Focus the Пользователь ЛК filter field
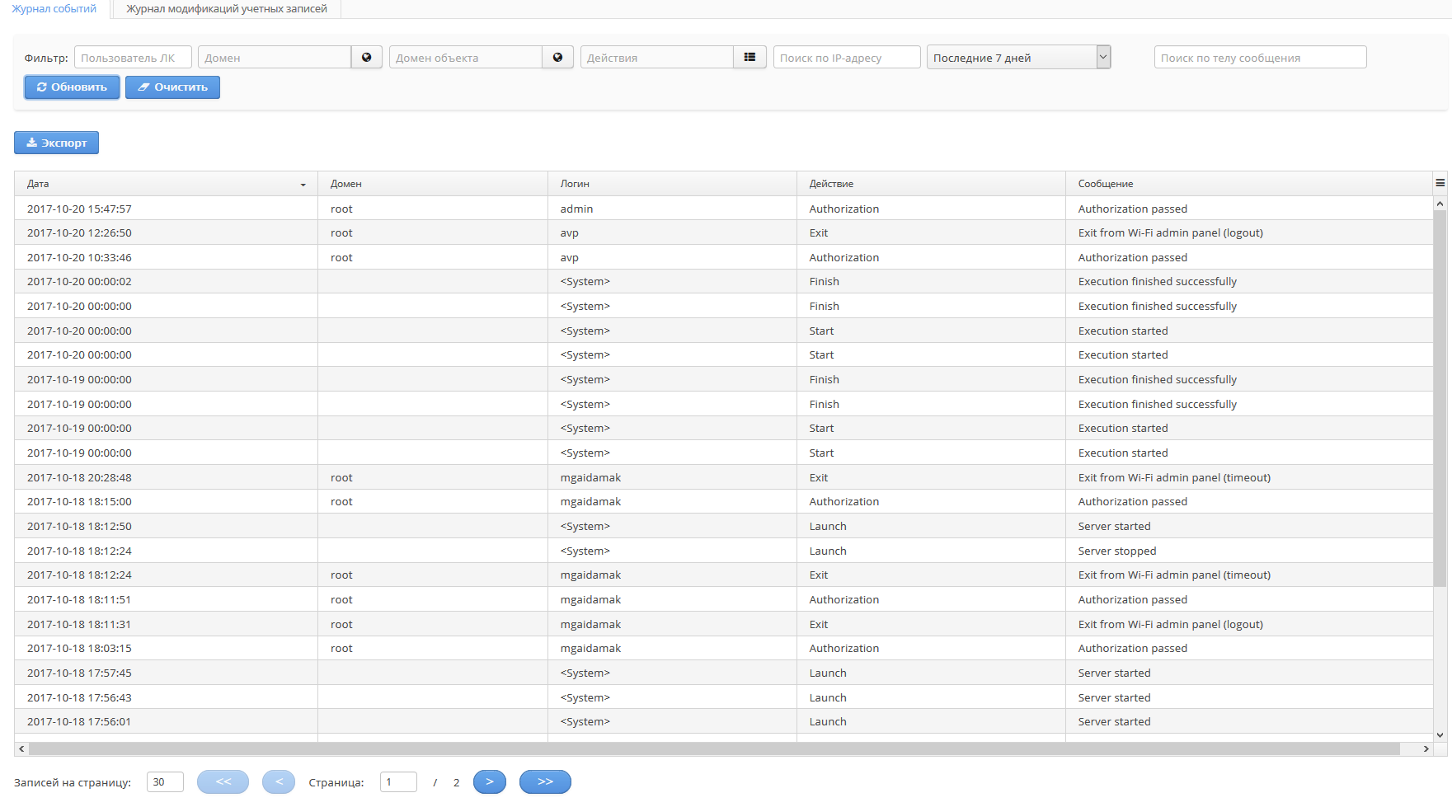Image resolution: width=1452 pixels, height=807 pixels. tap(133, 58)
